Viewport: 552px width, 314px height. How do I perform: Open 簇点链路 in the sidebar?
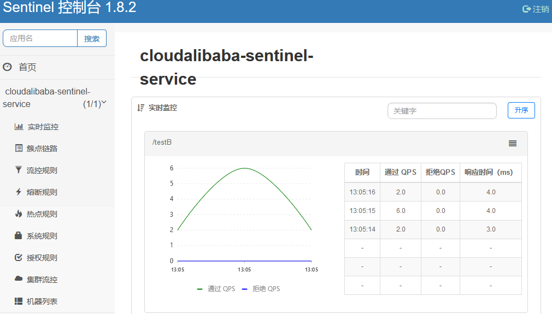[42, 149]
